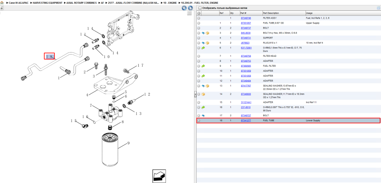
Task: Click small square toggle at diagram's top right
Action: tap(189, 13)
